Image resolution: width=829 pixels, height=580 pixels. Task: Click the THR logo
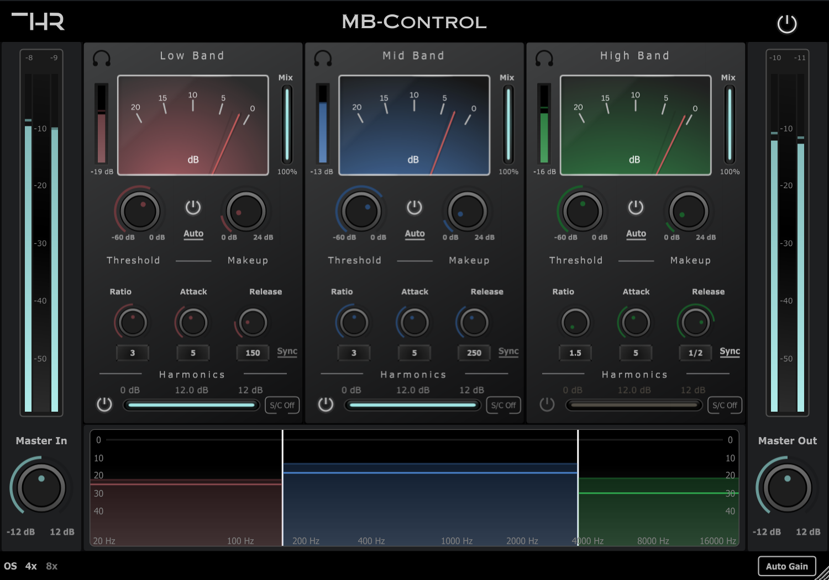pos(39,22)
